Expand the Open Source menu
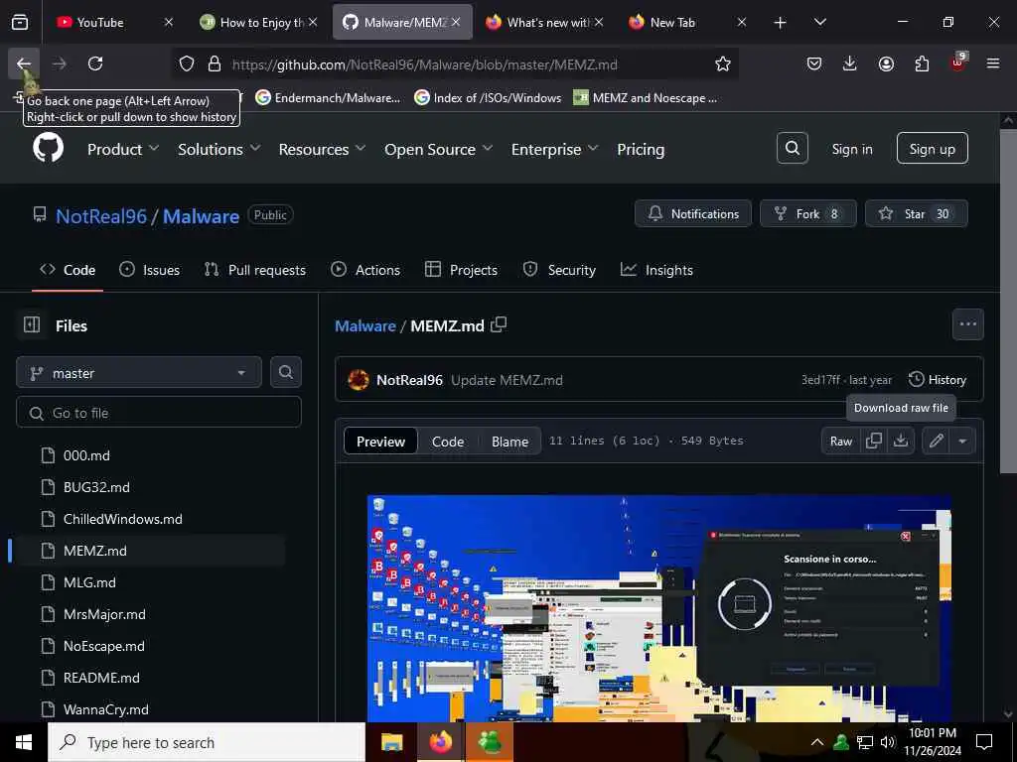This screenshot has height=762, width=1017. click(x=438, y=149)
